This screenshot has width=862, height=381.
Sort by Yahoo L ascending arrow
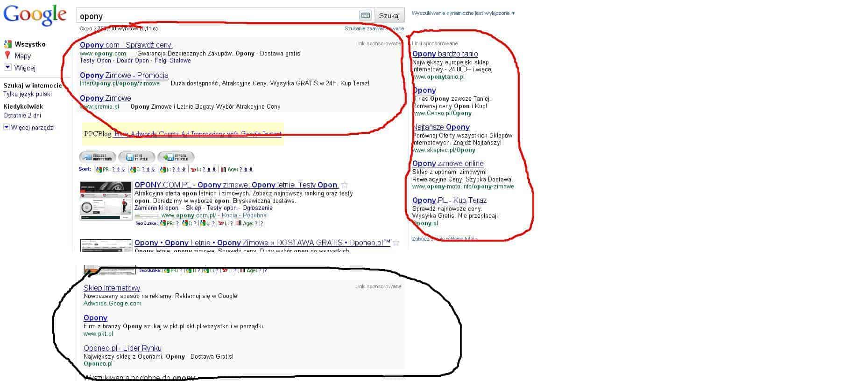pyautogui.click(x=209, y=170)
